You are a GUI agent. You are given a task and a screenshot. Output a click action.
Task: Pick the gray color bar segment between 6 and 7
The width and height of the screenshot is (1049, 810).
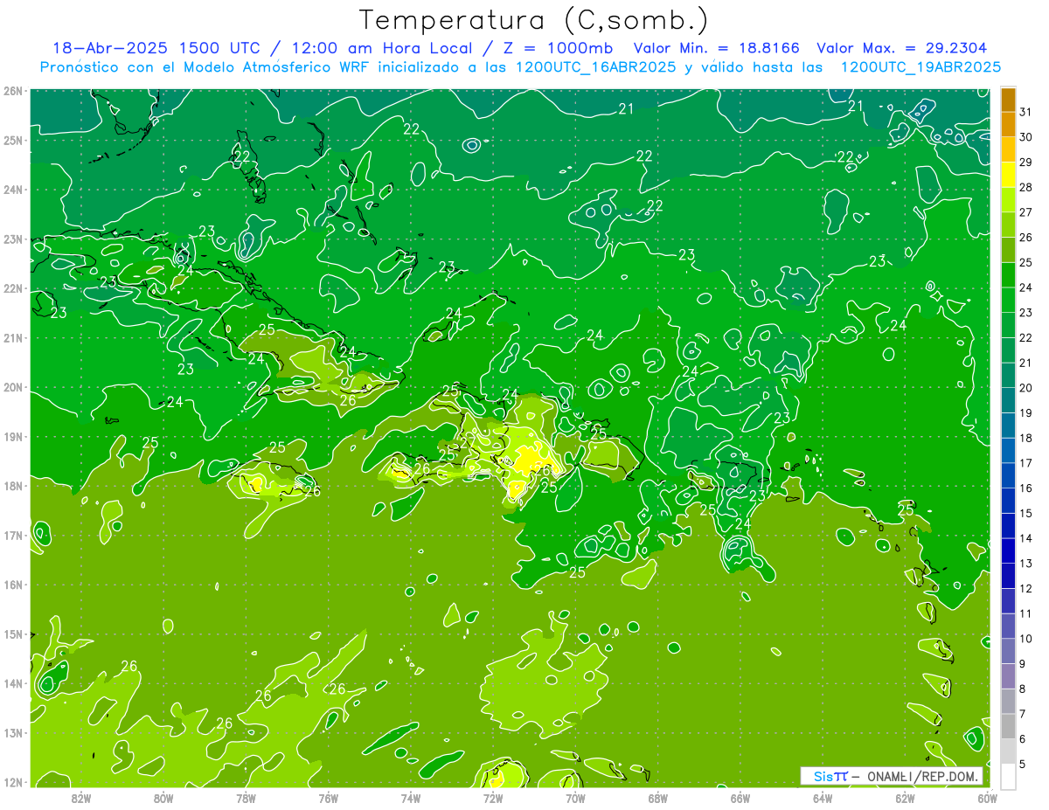pos(1008,726)
